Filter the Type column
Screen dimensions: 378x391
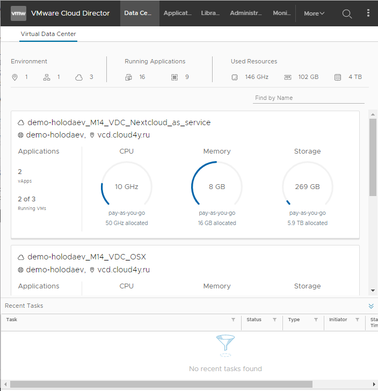click(316, 320)
